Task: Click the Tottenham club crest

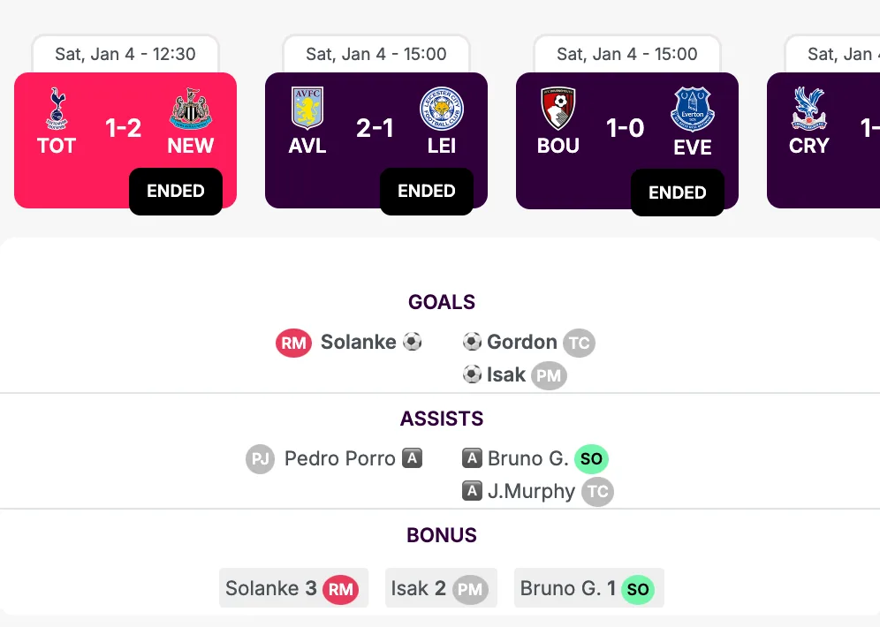Action: pyautogui.click(x=57, y=109)
